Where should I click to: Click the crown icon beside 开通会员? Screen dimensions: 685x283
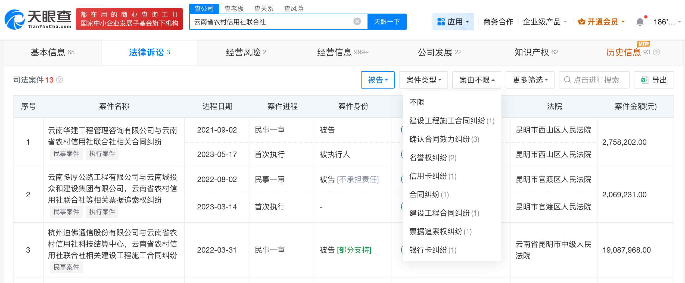point(582,22)
